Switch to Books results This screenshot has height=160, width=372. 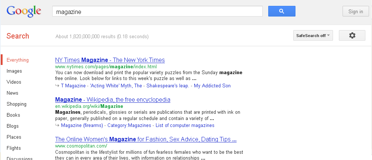(x=13, y=115)
